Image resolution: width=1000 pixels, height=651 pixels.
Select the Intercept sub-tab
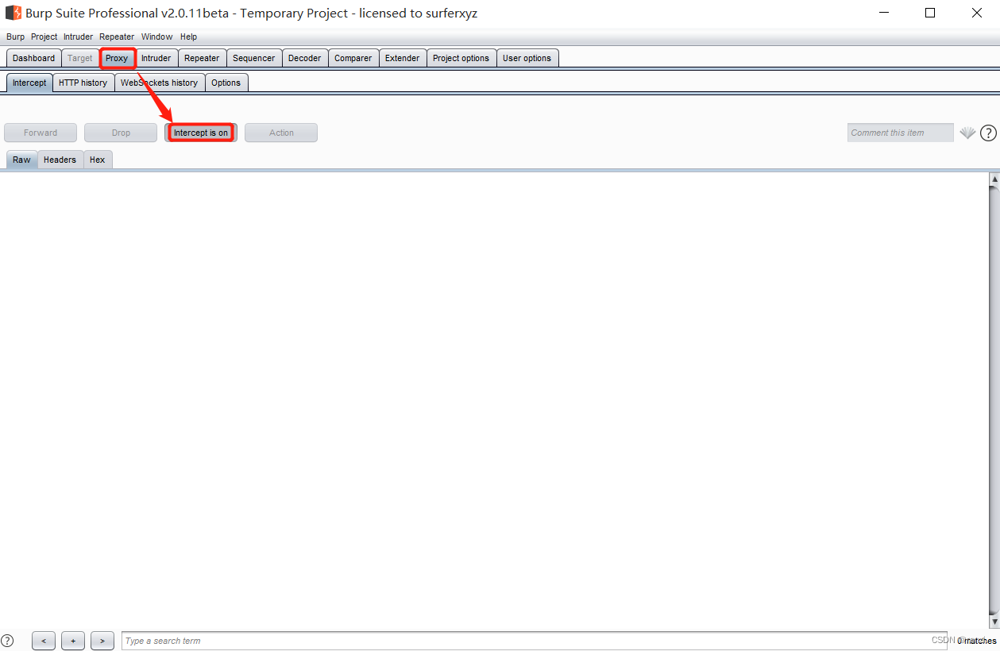click(29, 83)
